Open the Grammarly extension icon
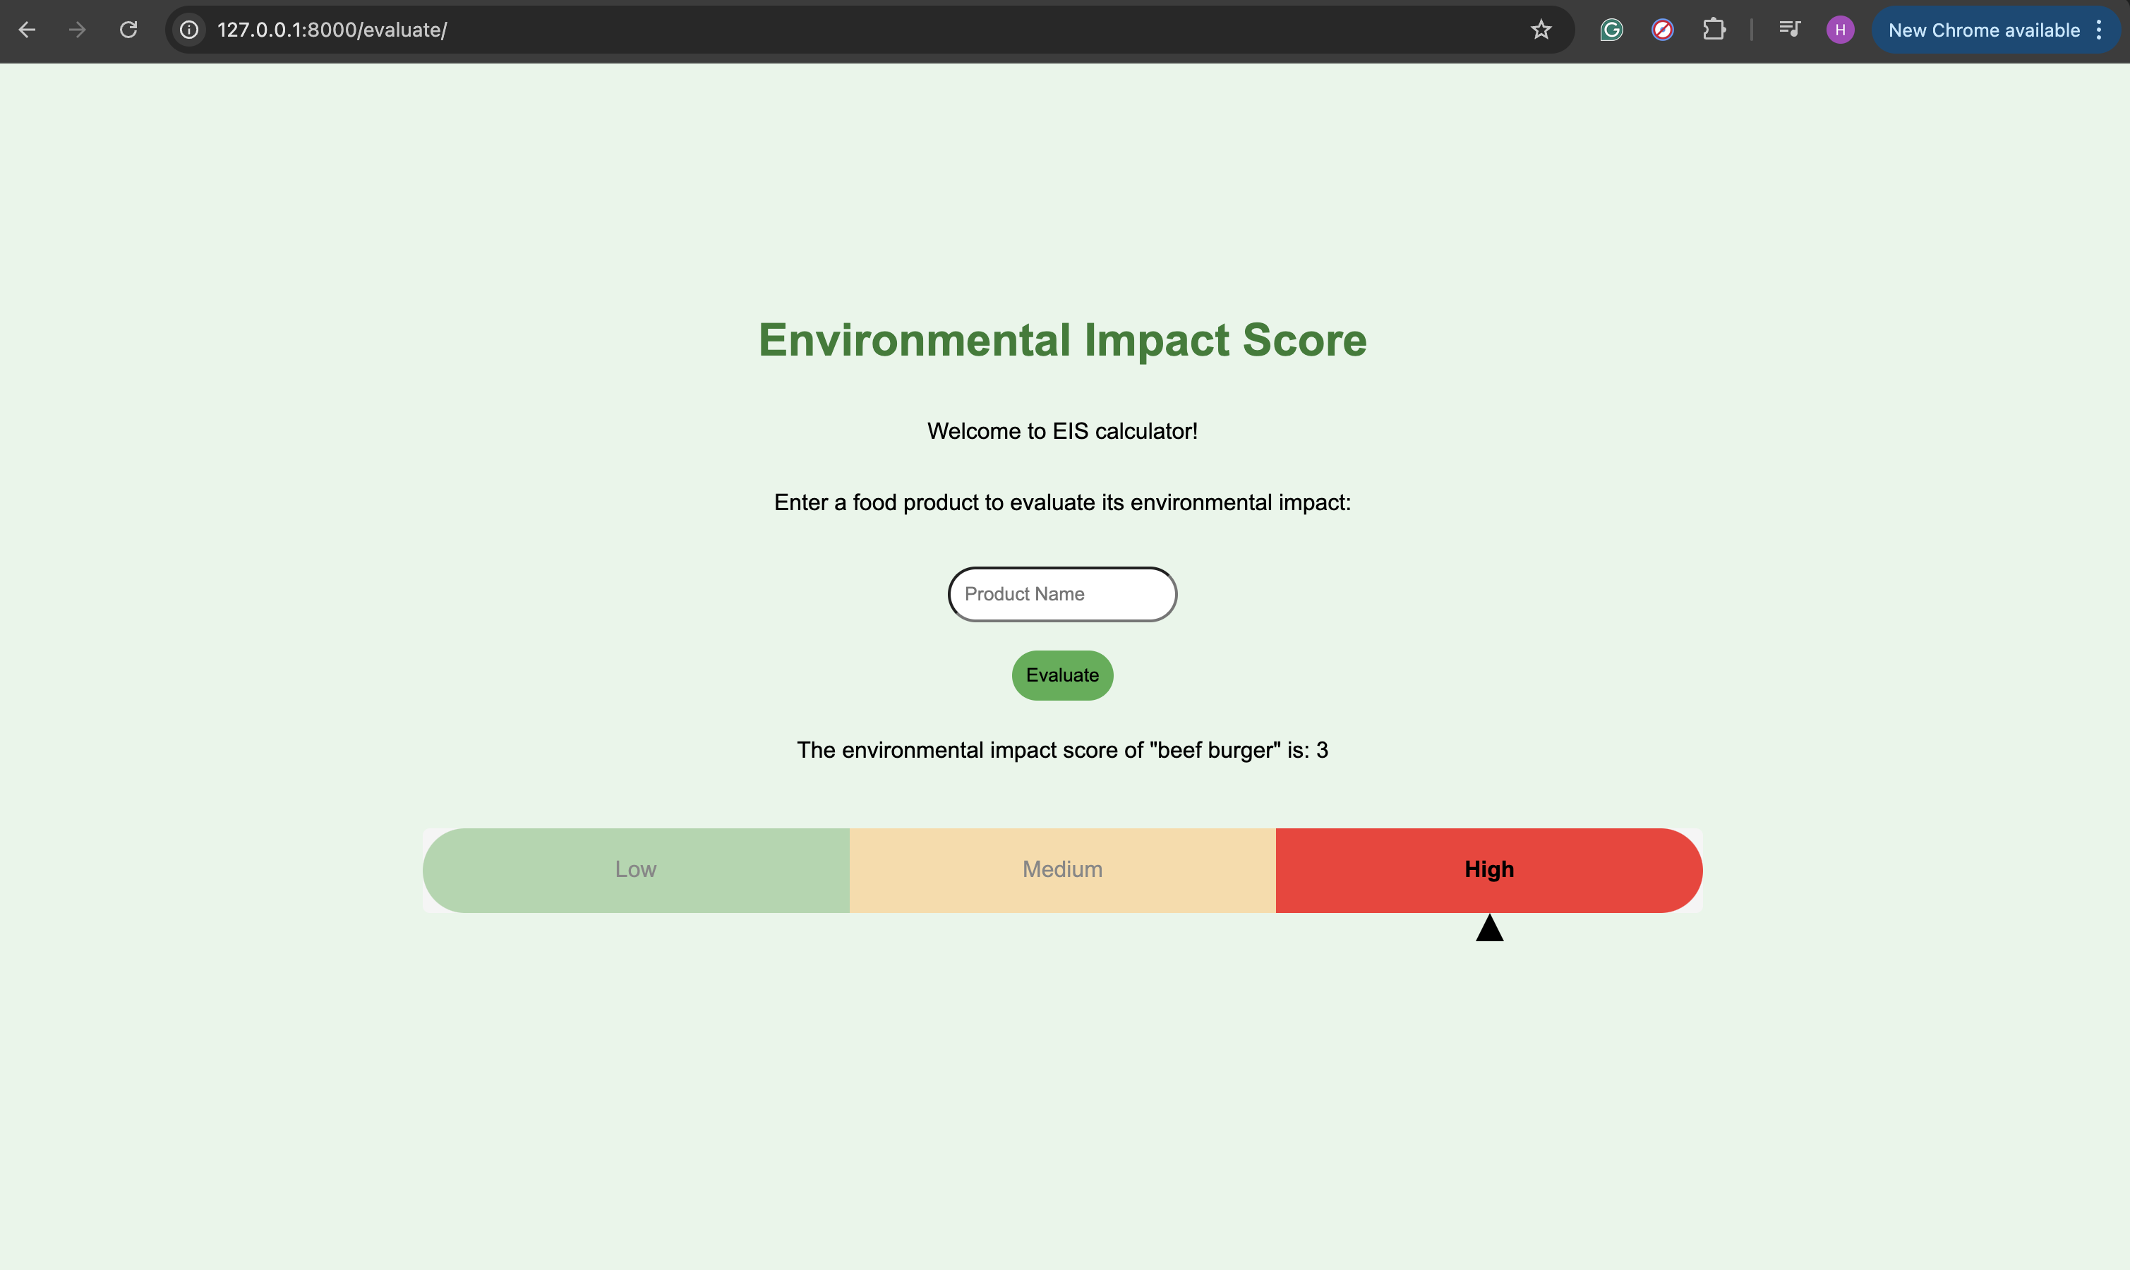The width and height of the screenshot is (2130, 1270). click(1611, 30)
